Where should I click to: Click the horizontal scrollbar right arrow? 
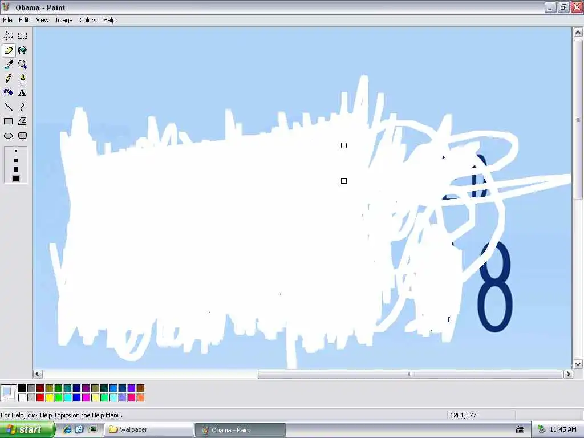(x=568, y=374)
